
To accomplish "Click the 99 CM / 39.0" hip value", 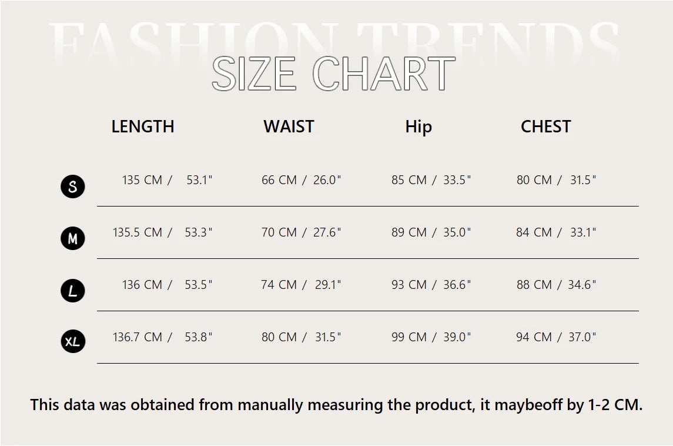I will point(431,337).
